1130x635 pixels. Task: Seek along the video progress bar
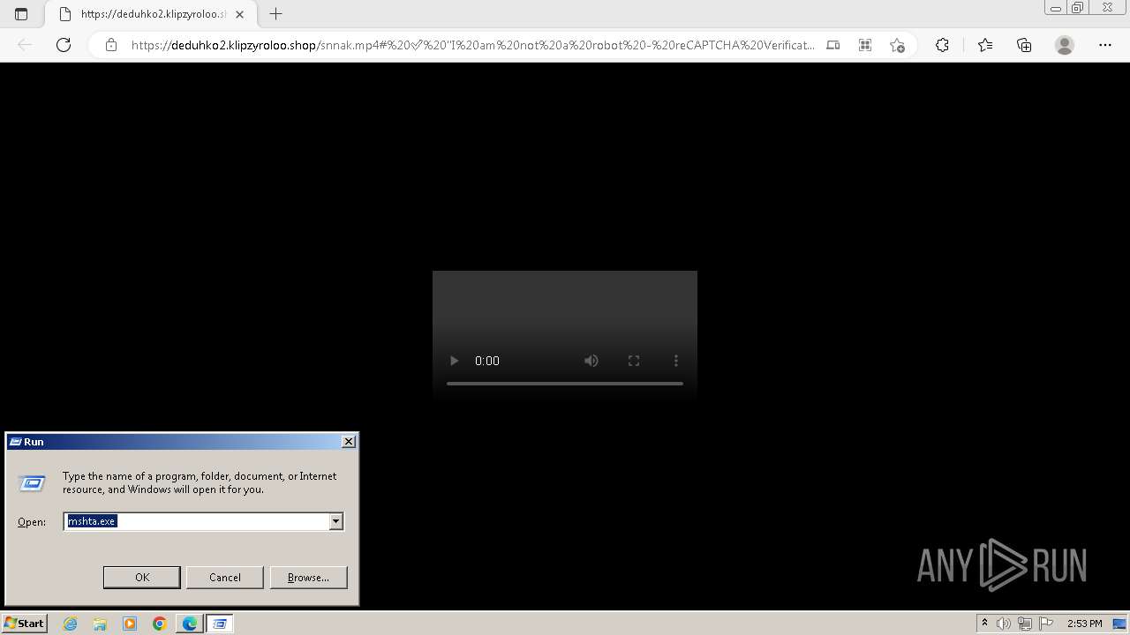[x=565, y=384]
